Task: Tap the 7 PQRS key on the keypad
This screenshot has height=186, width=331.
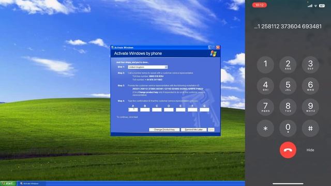Action: [265, 107]
